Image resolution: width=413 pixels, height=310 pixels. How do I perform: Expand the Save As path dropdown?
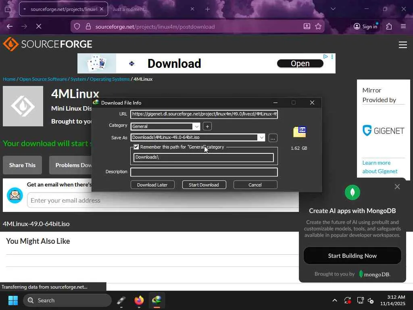pos(261,137)
